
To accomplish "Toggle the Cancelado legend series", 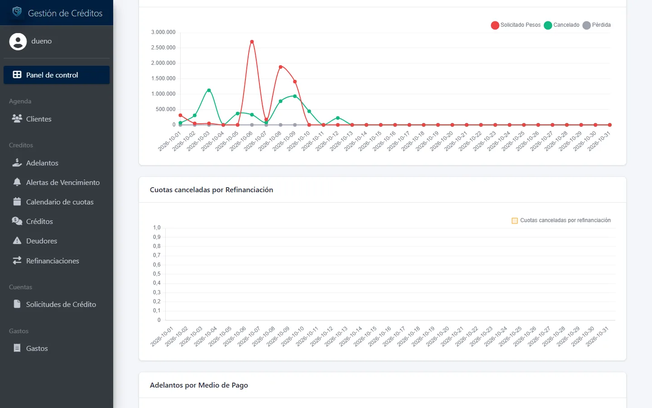I will (561, 25).
